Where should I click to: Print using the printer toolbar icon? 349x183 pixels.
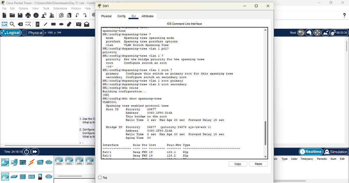coord(28,15)
